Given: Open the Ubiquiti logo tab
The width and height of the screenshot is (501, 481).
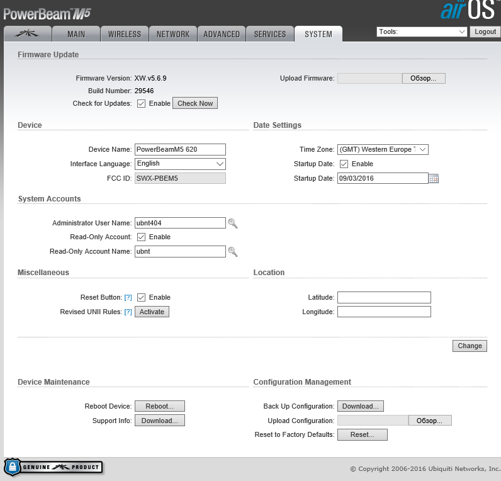Looking at the screenshot, I should tap(28, 34).
